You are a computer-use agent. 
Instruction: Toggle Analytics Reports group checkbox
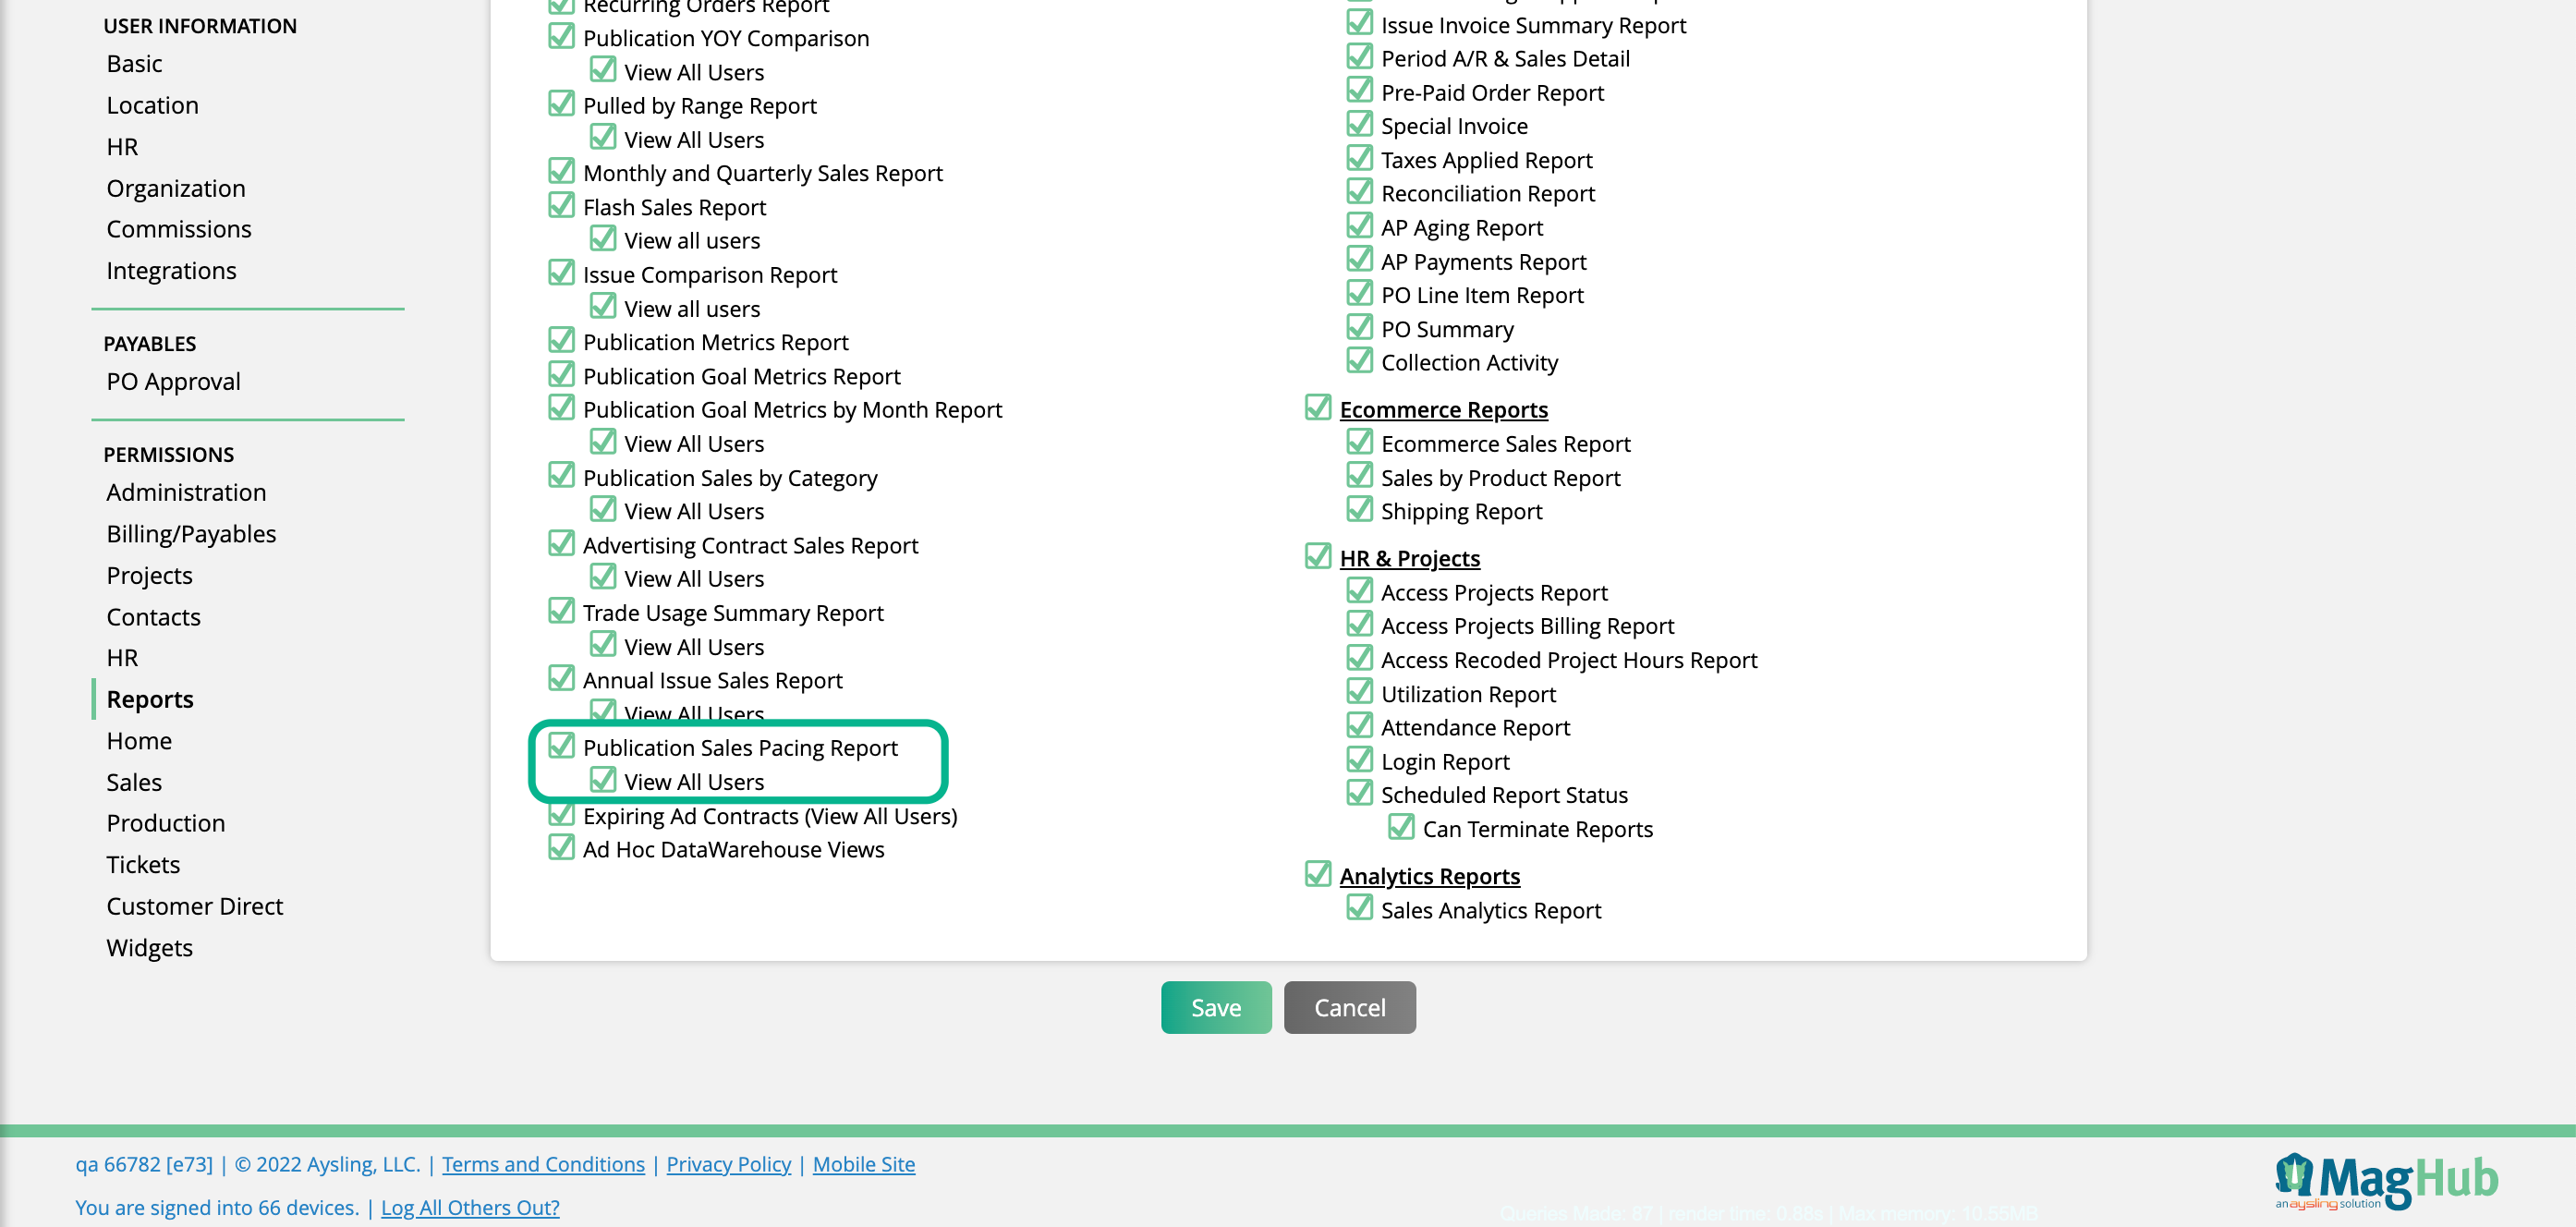[1317, 874]
